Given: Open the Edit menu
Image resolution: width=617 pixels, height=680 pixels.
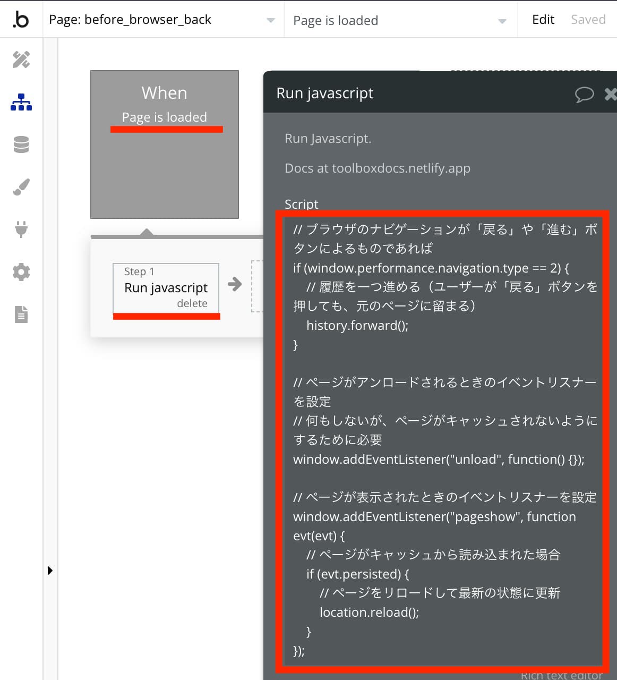Looking at the screenshot, I should pyautogui.click(x=543, y=20).
